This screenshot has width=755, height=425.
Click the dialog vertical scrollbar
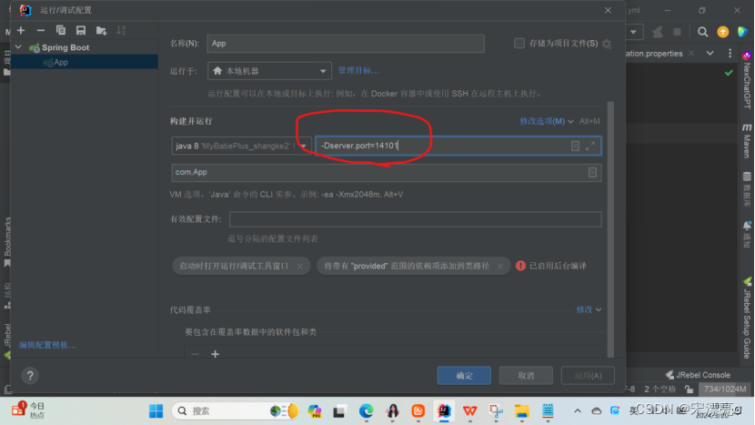tap(610, 229)
